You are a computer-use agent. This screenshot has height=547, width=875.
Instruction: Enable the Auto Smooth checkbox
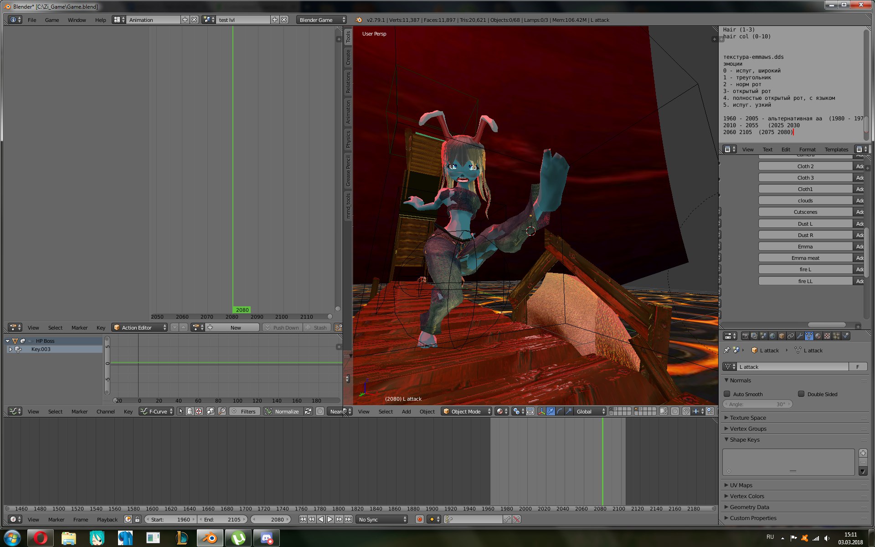(727, 394)
